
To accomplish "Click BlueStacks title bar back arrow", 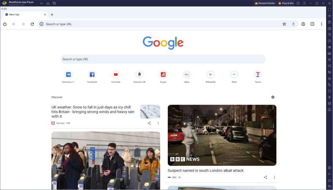I will coord(42,3).
